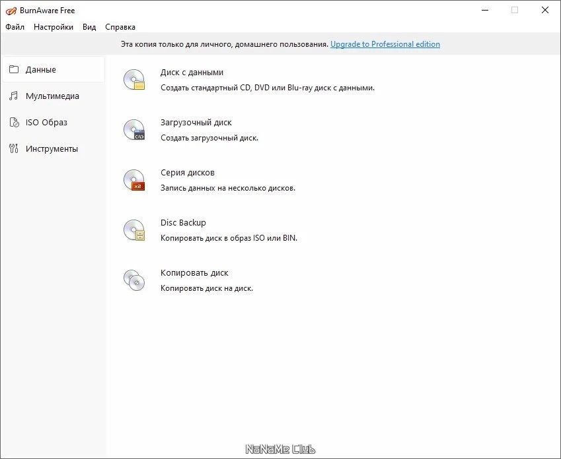Launch the Диск с данными title
The image size is (561, 459).
point(192,72)
